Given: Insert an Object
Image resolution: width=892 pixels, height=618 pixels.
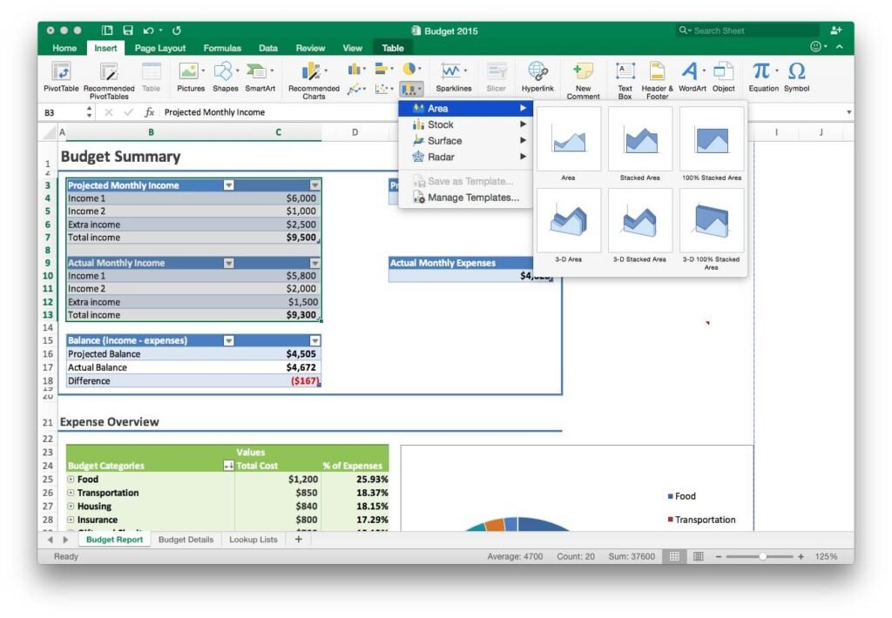Looking at the screenshot, I should 723,77.
